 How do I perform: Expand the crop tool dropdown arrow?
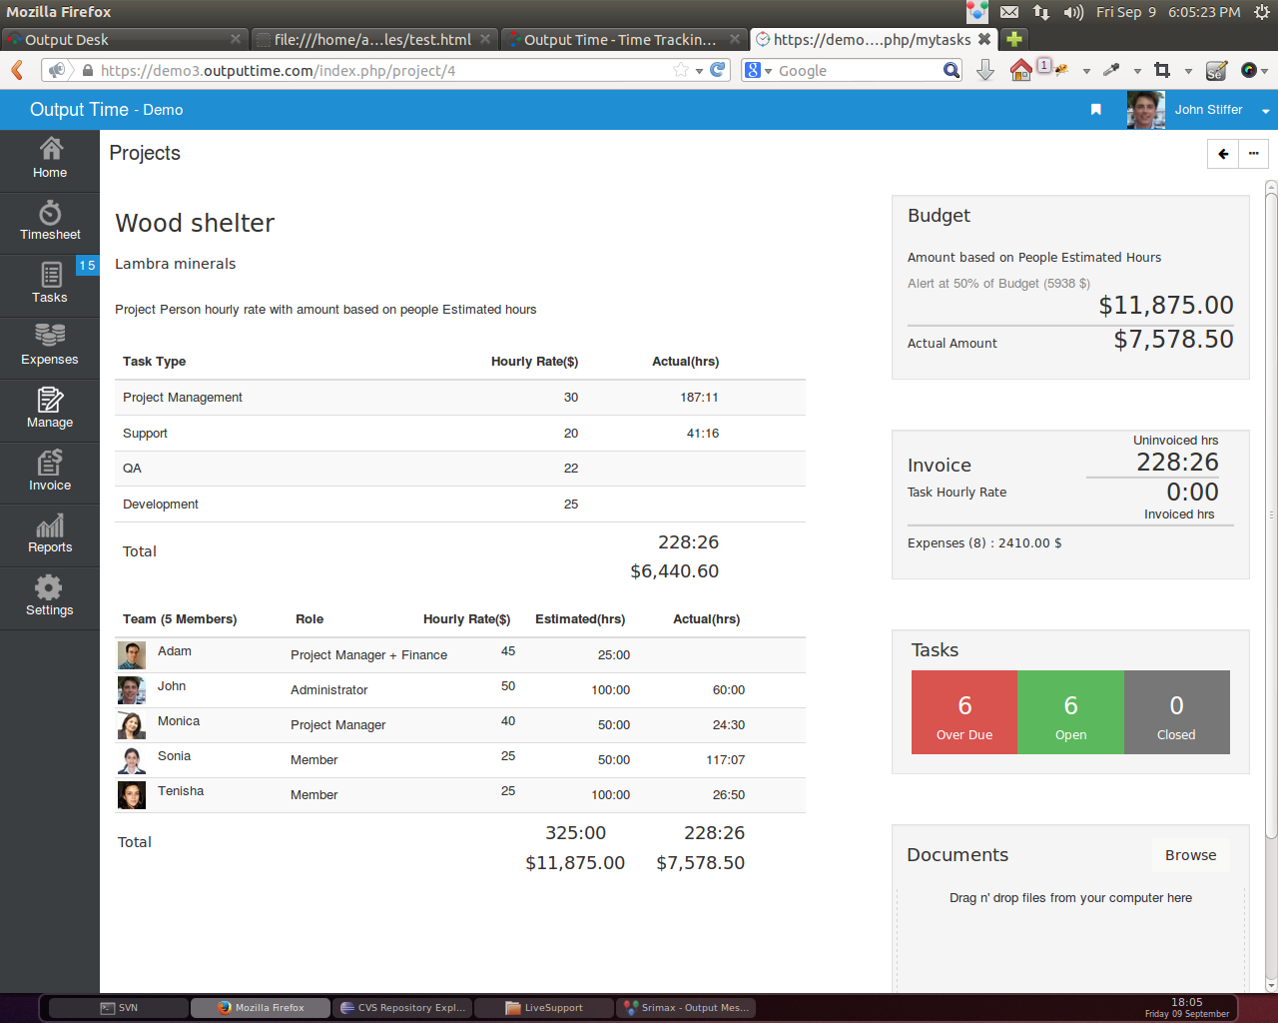click(1188, 71)
